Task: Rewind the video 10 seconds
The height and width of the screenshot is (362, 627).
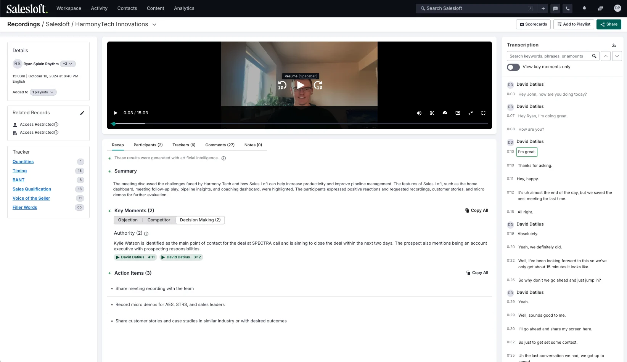Action: [282, 85]
